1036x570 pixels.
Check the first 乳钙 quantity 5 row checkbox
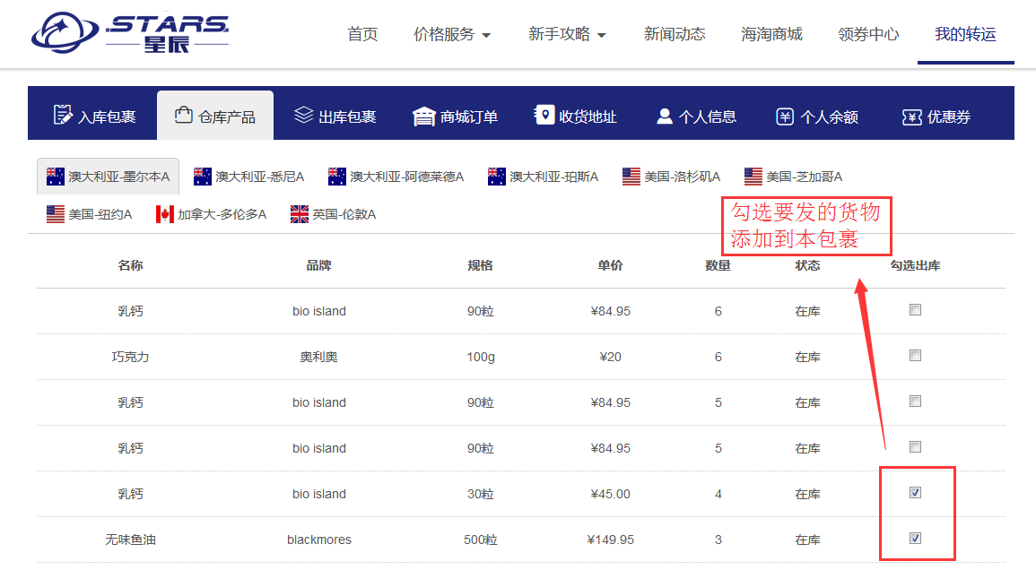pyautogui.click(x=915, y=401)
